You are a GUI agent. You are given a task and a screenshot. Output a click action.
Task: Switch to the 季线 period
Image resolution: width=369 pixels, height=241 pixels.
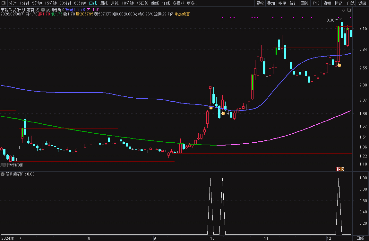tap(155, 3)
